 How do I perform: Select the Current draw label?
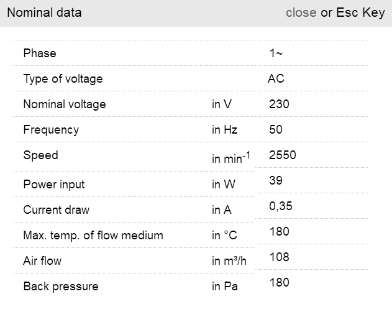coord(57,210)
